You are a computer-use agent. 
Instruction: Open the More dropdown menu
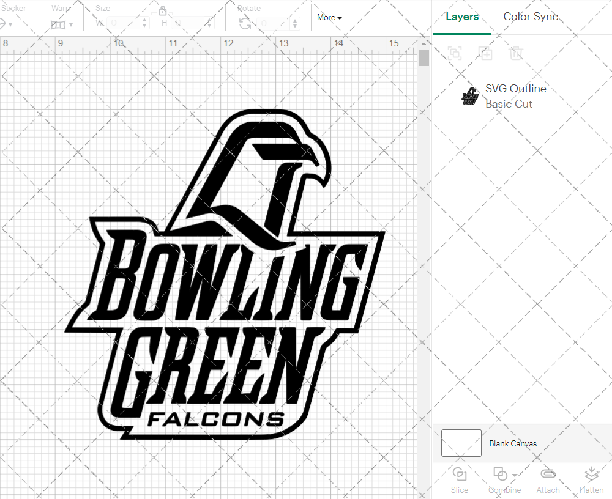[x=328, y=17]
